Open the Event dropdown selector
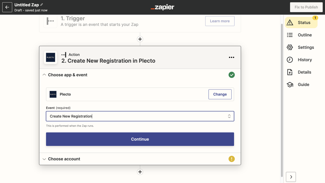Screen dimensions: 325x183 point(140,116)
